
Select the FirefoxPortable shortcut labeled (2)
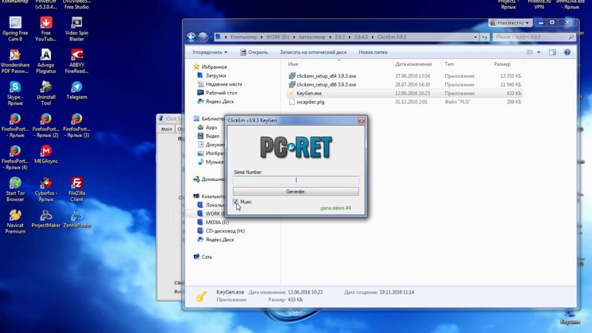coord(46,125)
